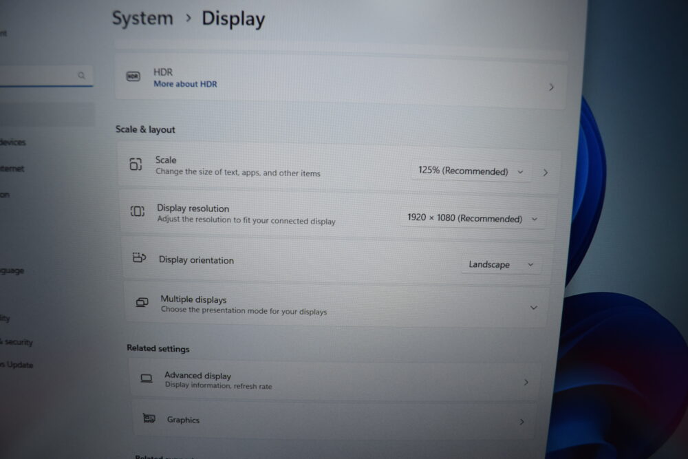
Task: Click the 'Related settings' heading
Action: pyautogui.click(x=158, y=348)
